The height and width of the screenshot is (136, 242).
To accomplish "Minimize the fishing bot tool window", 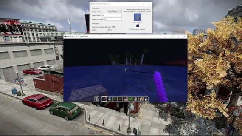I will (138, 3).
